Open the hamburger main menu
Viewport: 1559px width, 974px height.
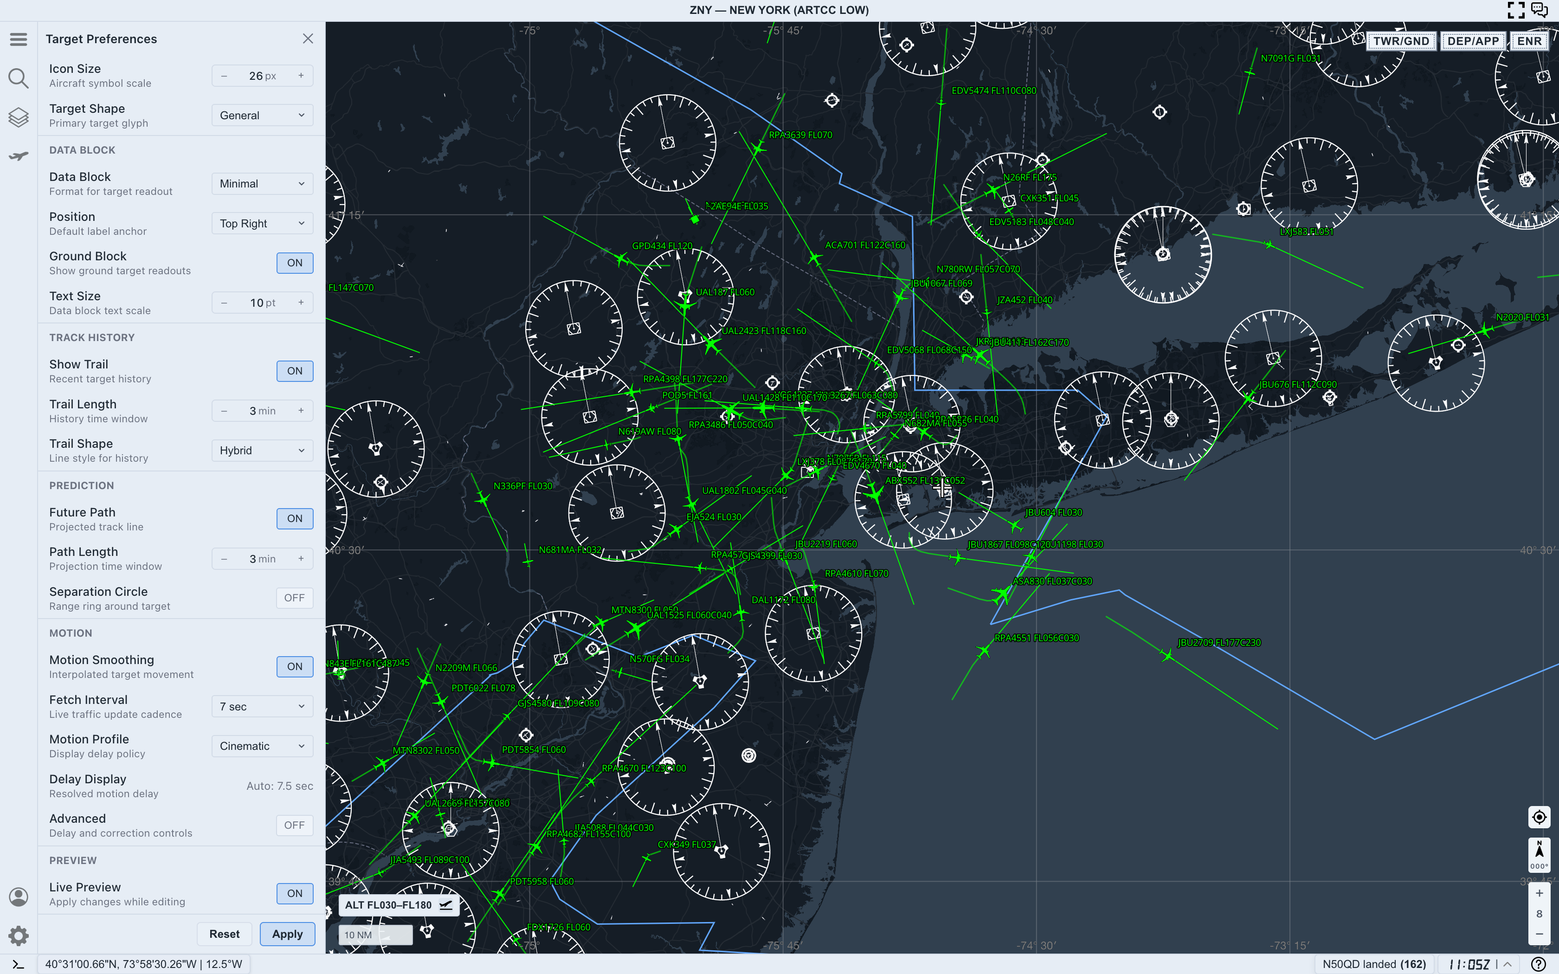click(x=19, y=39)
